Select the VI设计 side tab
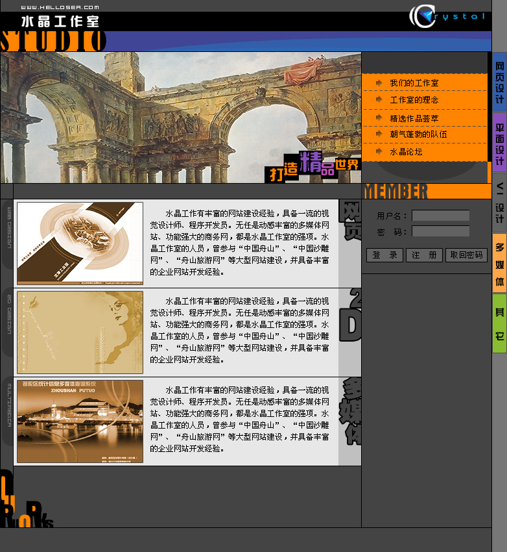The image size is (507, 552). pos(499,203)
